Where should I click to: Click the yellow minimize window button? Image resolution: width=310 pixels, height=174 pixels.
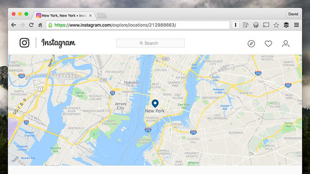click(x=20, y=14)
